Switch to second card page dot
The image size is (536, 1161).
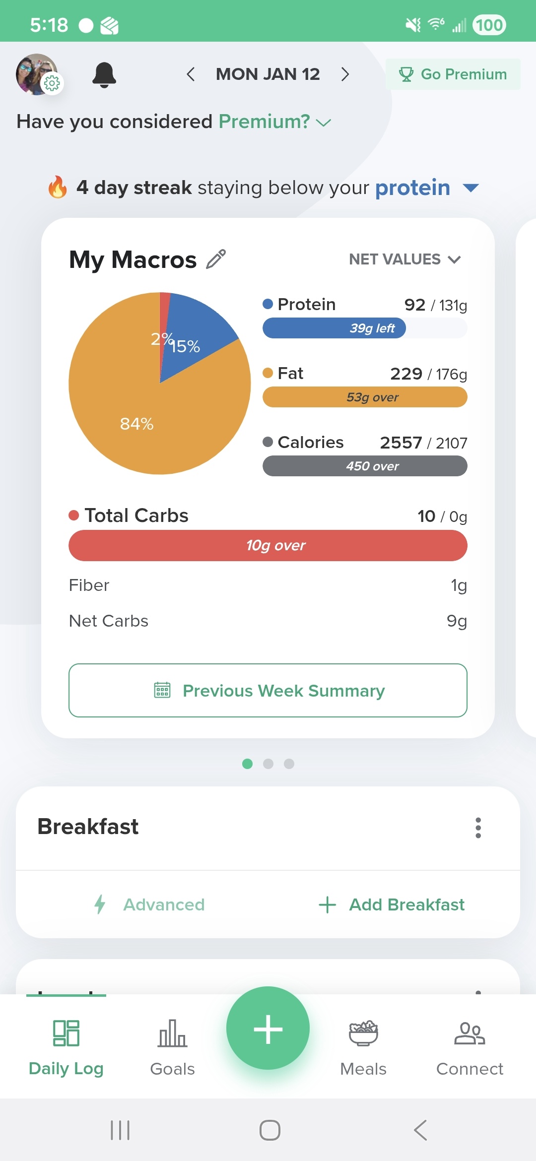268,764
